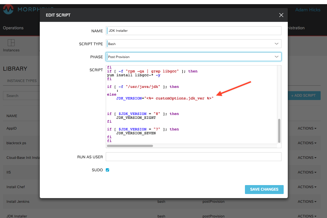Select the AppID row name
The width and height of the screenshot is (327, 218).
(x=12, y=128)
